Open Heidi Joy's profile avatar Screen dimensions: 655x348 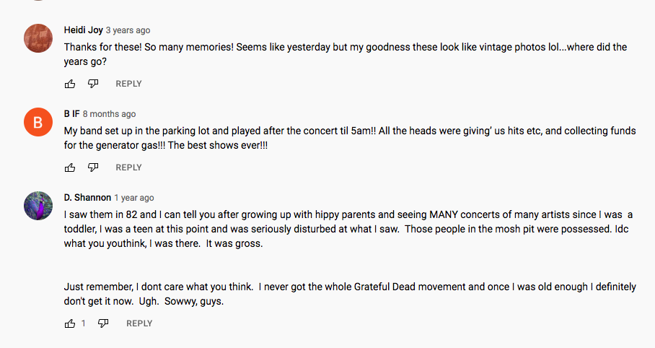click(38, 38)
